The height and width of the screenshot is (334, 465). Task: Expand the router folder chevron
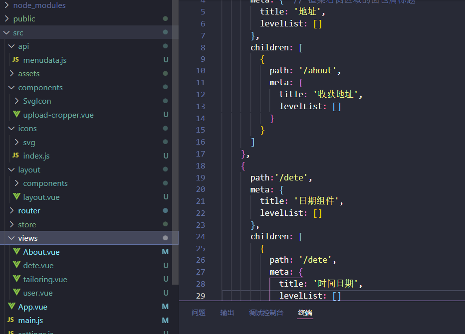tap(12, 210)
